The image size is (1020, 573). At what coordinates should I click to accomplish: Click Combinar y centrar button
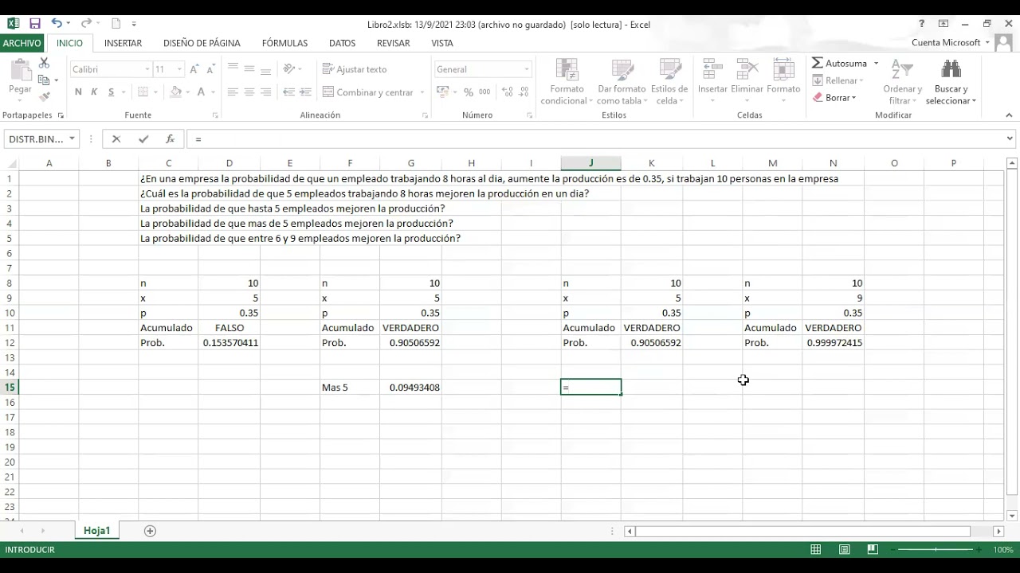368,92
